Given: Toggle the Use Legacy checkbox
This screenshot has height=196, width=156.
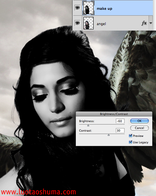Looking at the screenshot, I should (x=131, y=142).
